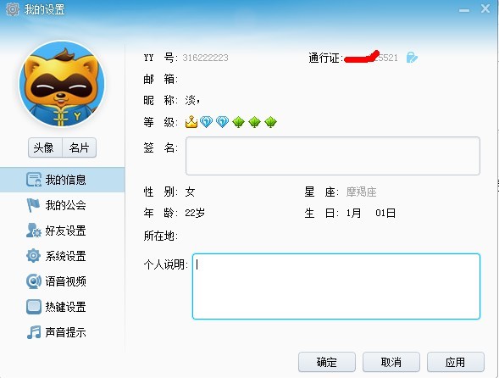Click the settings gear icon in title bar
499x378 pixels.
click(13, 9)
